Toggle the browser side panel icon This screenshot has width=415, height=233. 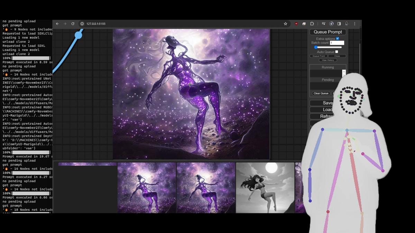point(339,24)
